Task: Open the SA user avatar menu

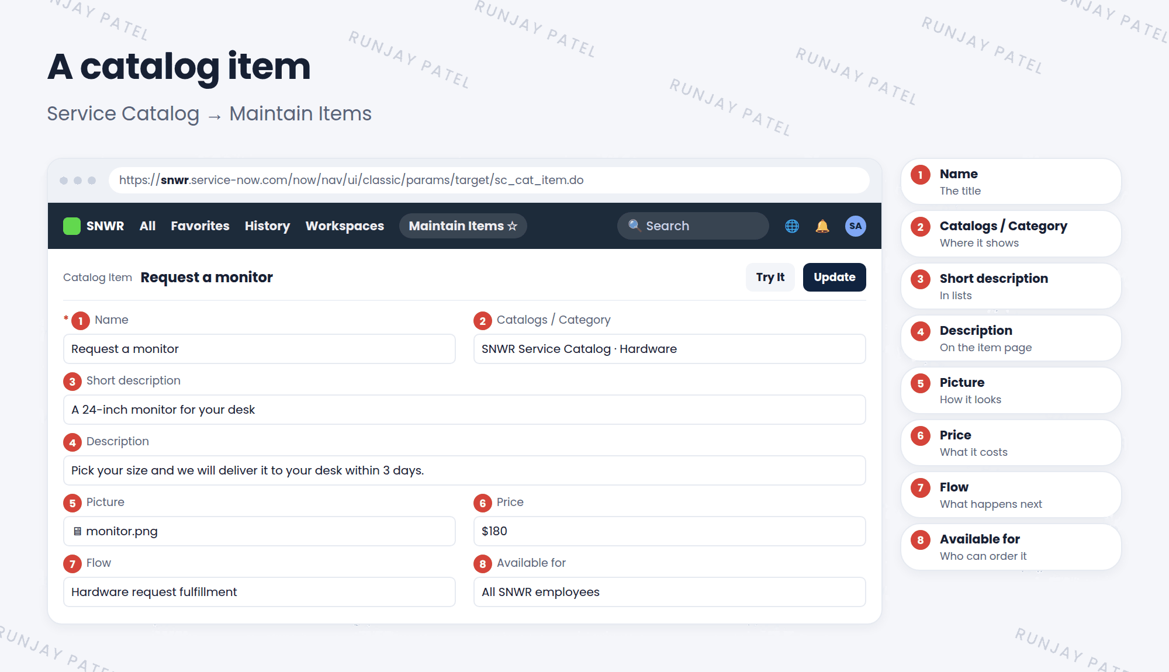Action: coord(856,226)
